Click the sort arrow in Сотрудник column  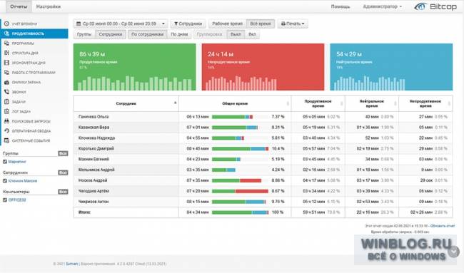coord(175,103)
